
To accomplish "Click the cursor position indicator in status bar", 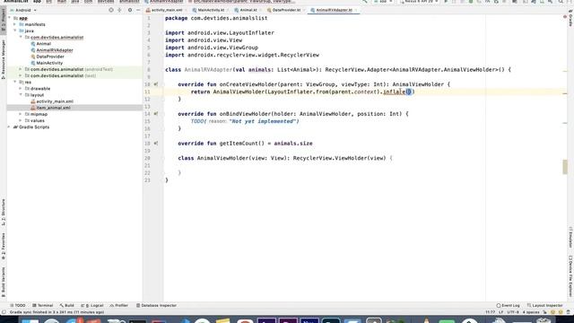I will coord(490,312).
